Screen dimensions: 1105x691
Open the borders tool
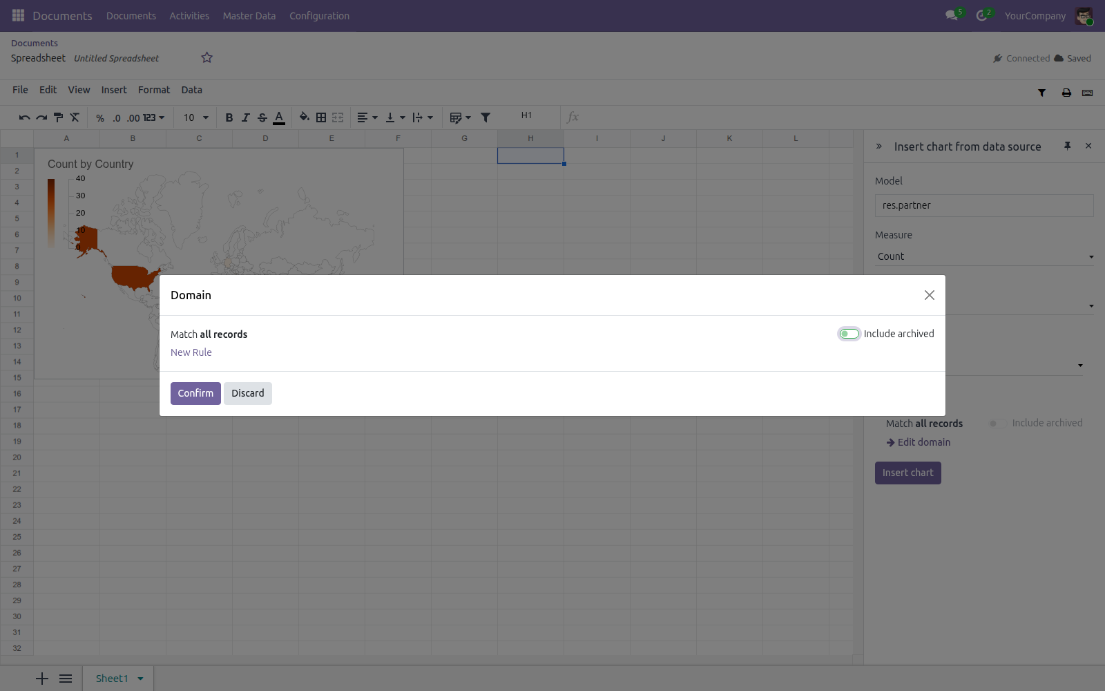pyautogui.click(x=321, y=118)
